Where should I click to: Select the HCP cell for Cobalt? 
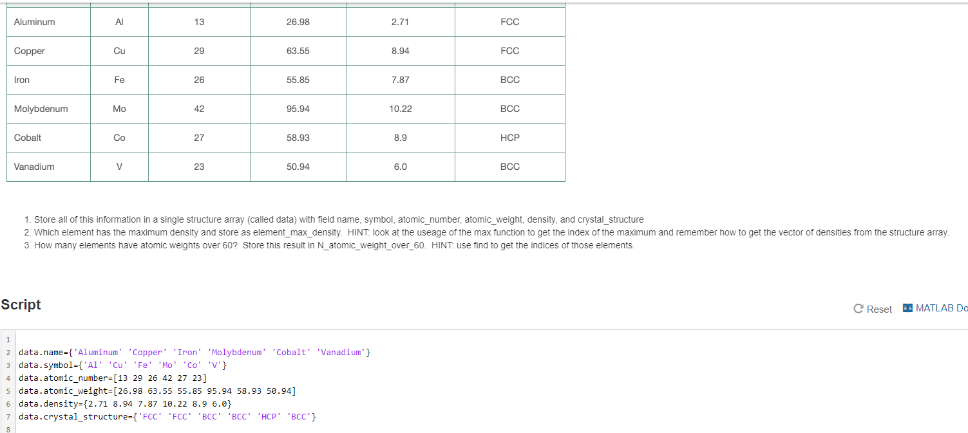pos(509,137)
